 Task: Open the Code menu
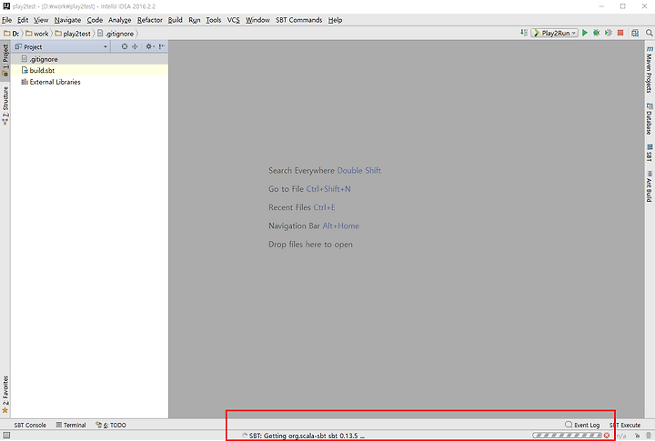[95, 20]
